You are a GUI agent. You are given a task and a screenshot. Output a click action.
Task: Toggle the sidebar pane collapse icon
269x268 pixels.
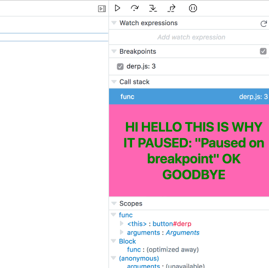click(x=102, y=9)
